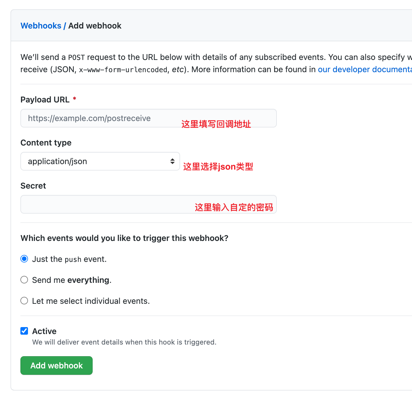Click the Content type label
The width and height of the screenshot is (412, 401).
pyautogui.click(x=46, y=143)
